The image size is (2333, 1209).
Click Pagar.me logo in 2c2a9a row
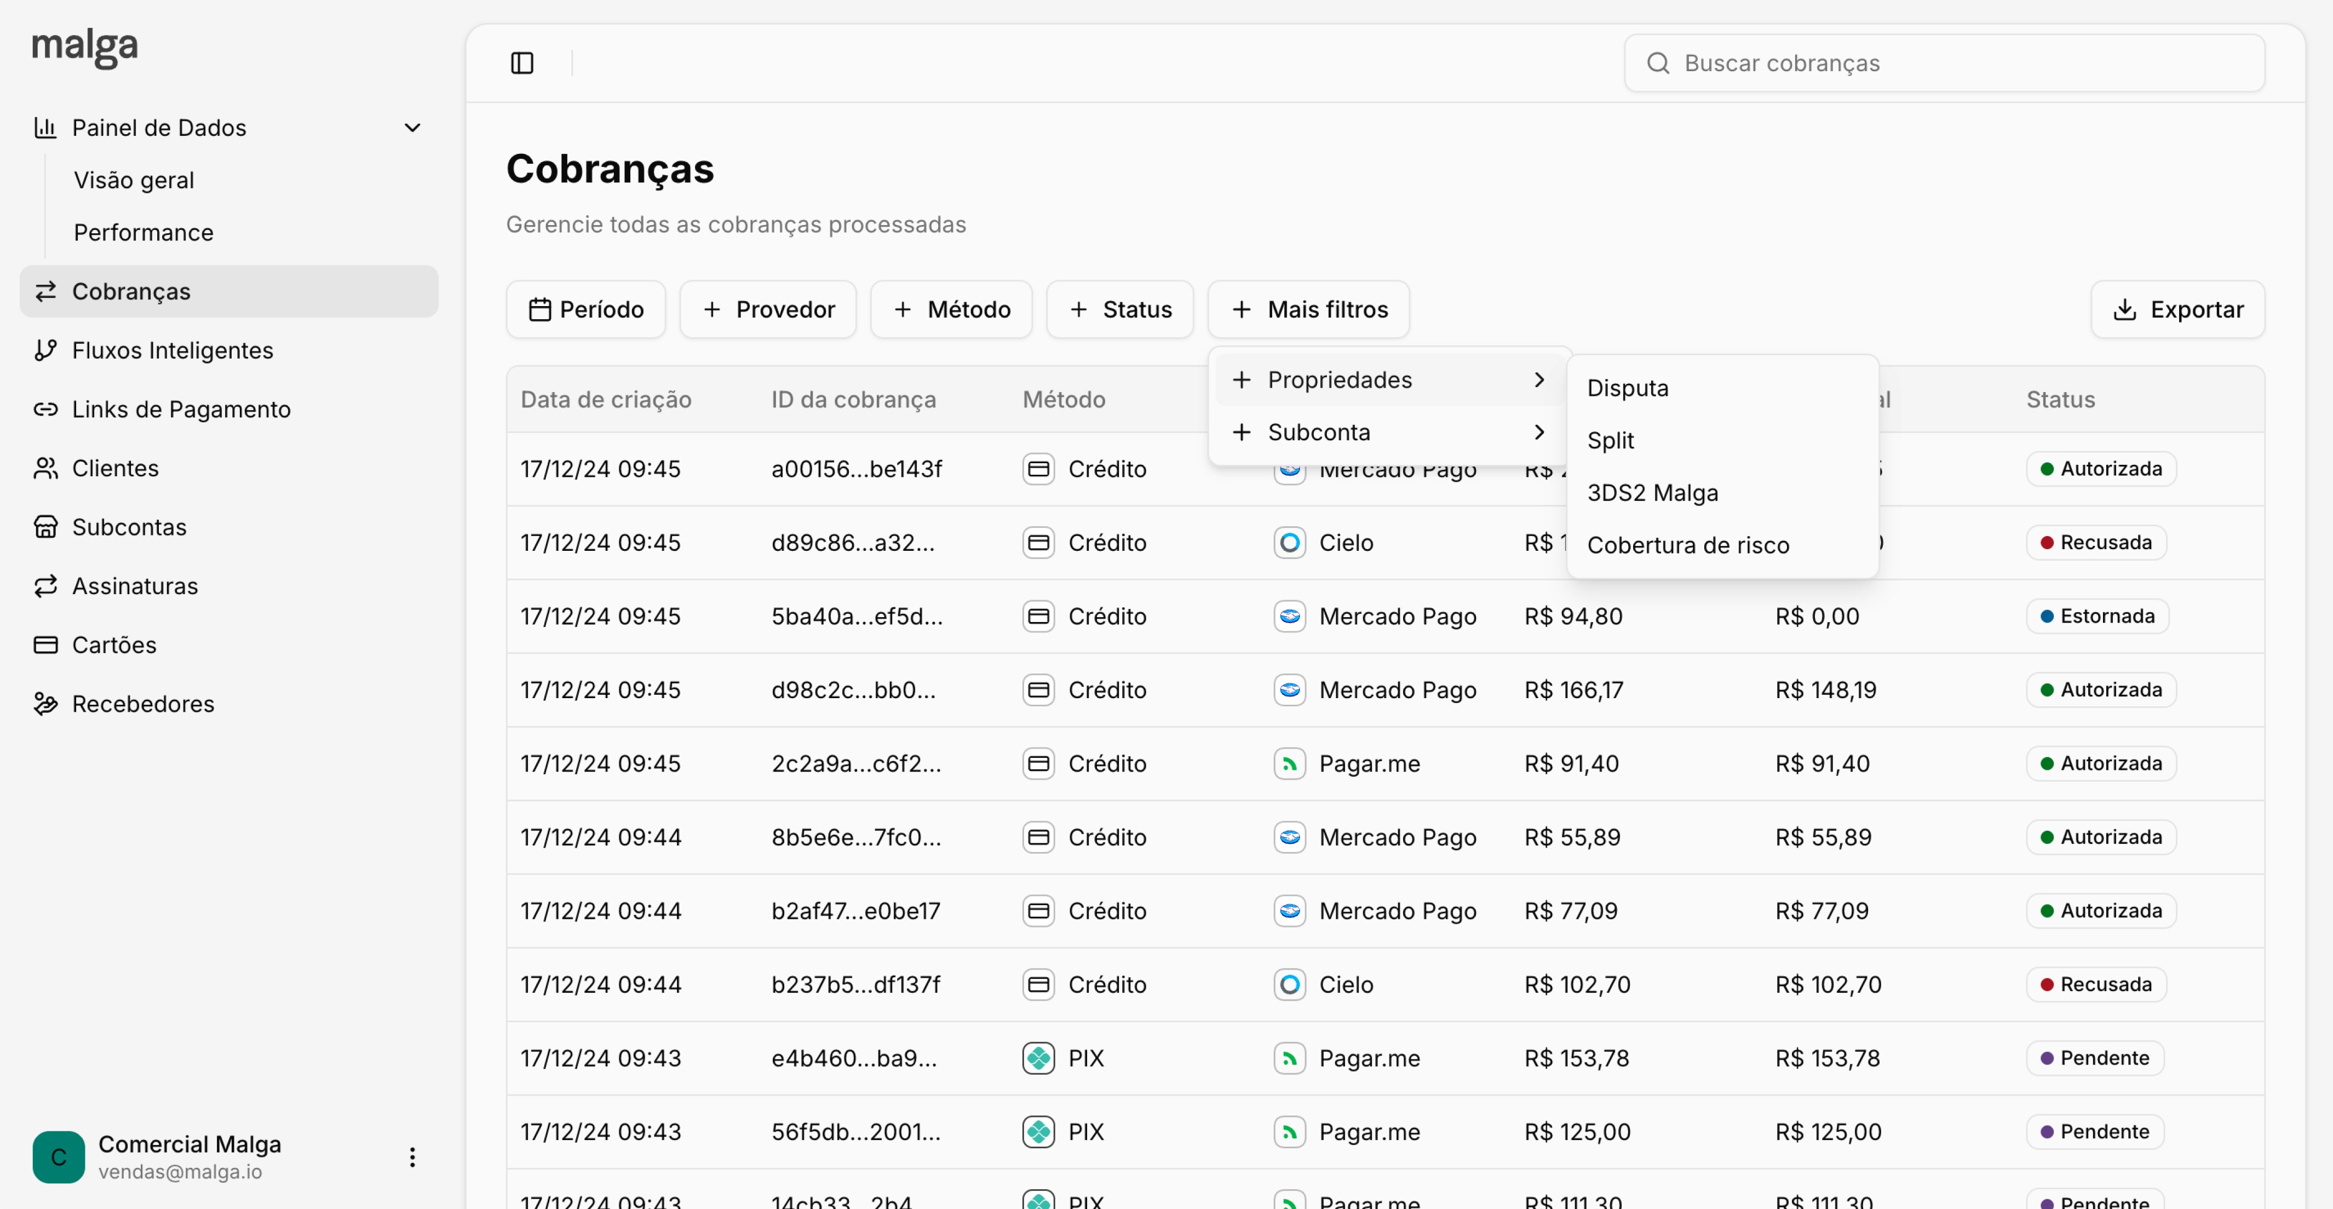coord(1290,763)
